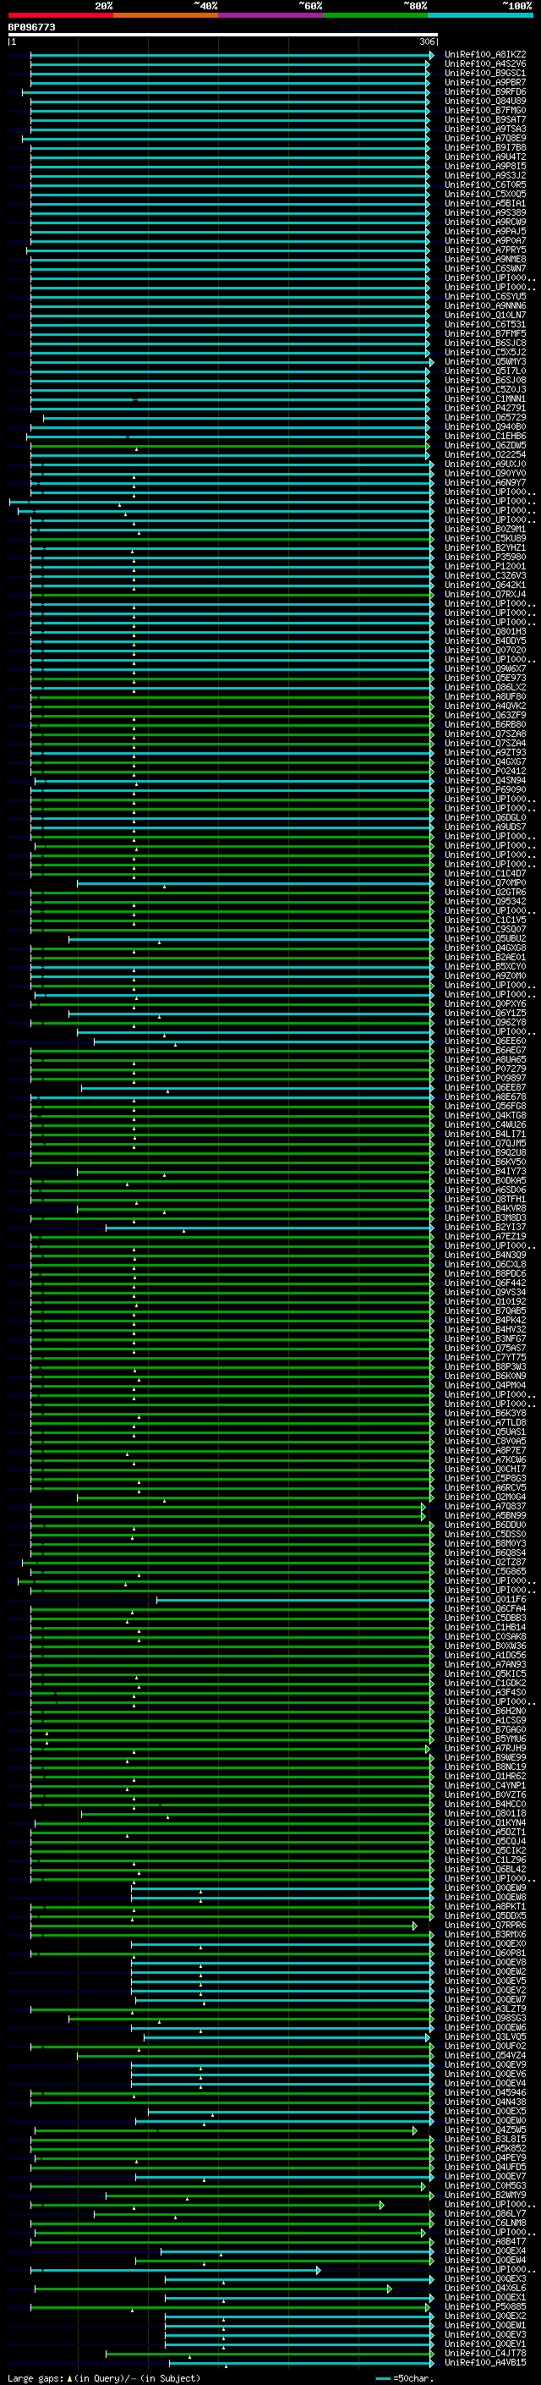Select UniRef100_Q10LN7 label
541x2385 pixels.
tap(485, 315)
